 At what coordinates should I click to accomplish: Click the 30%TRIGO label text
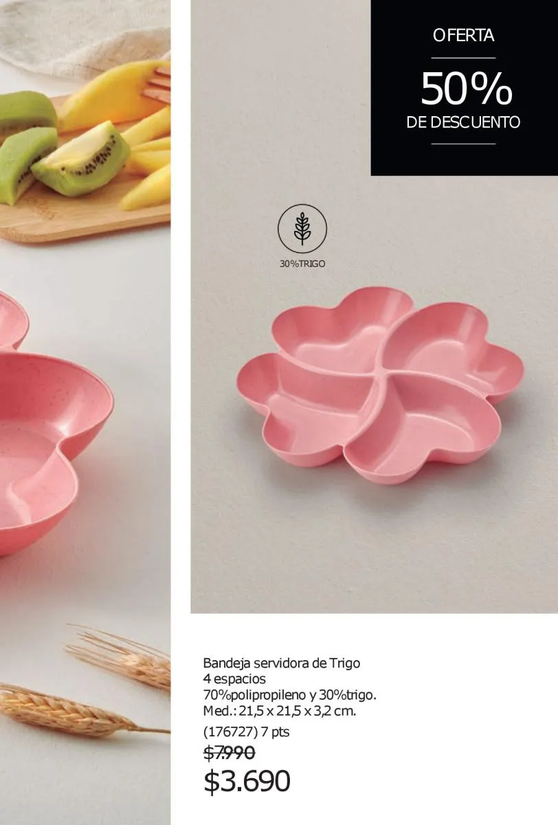pyautogui.click(x=302, y=264)
